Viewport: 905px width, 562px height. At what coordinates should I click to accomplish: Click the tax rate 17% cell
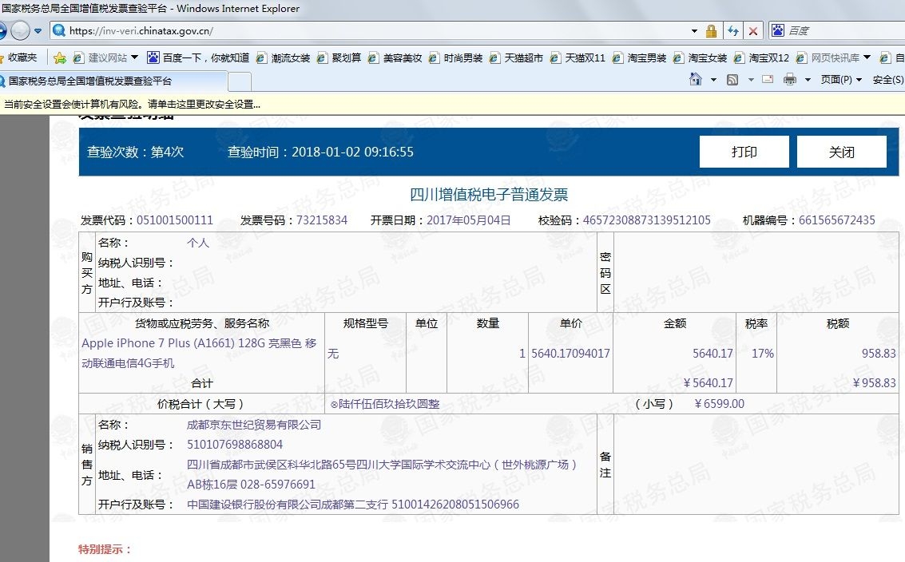[x=763, y=353]
